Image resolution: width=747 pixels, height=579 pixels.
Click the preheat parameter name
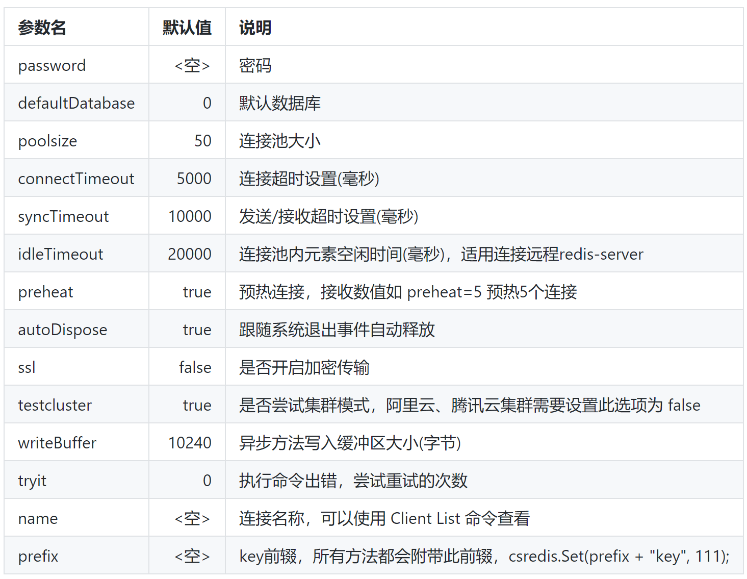click(x=45, y=291)
